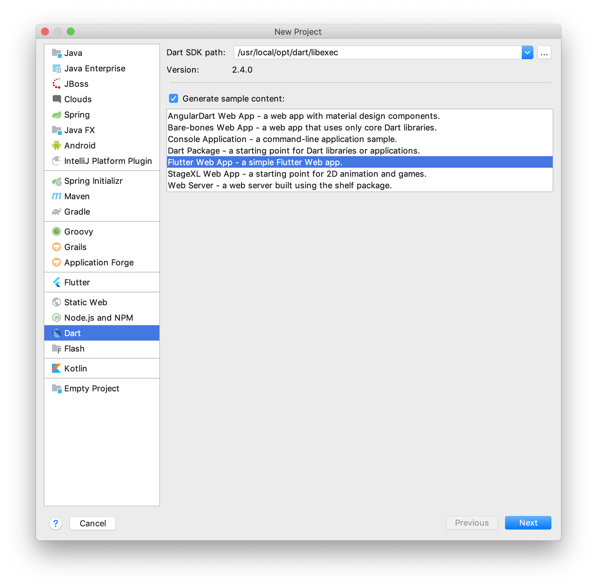The image size is (597, 588).
Task: Click the Empty Project folder icon
Action: (57, 388)
